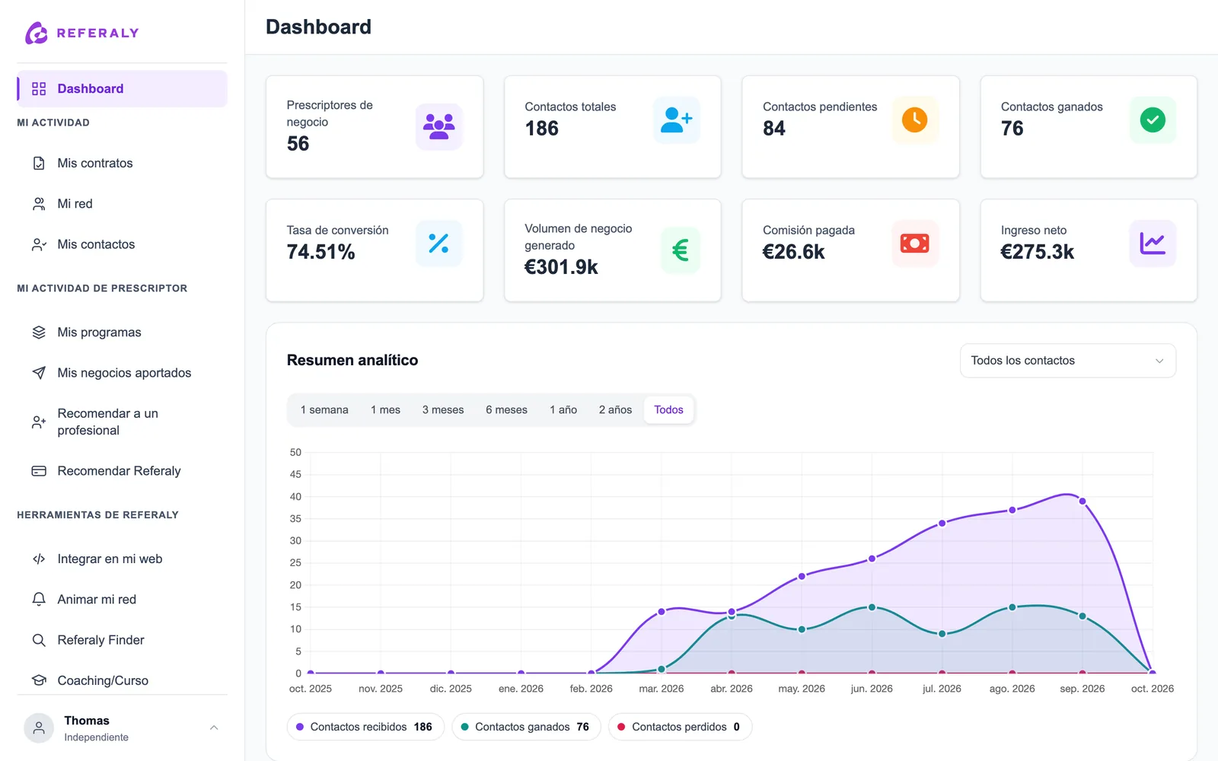1218x761 pixels.
Task: Click the paper plane icon for Mis negocios aportados
Action: 39,373
